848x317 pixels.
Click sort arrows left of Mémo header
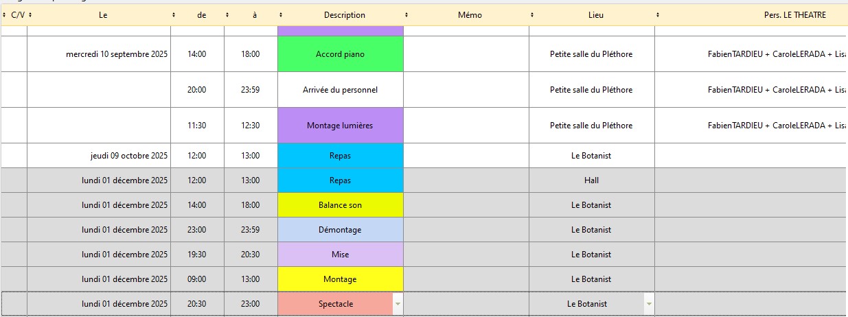(x=406, y=15)
